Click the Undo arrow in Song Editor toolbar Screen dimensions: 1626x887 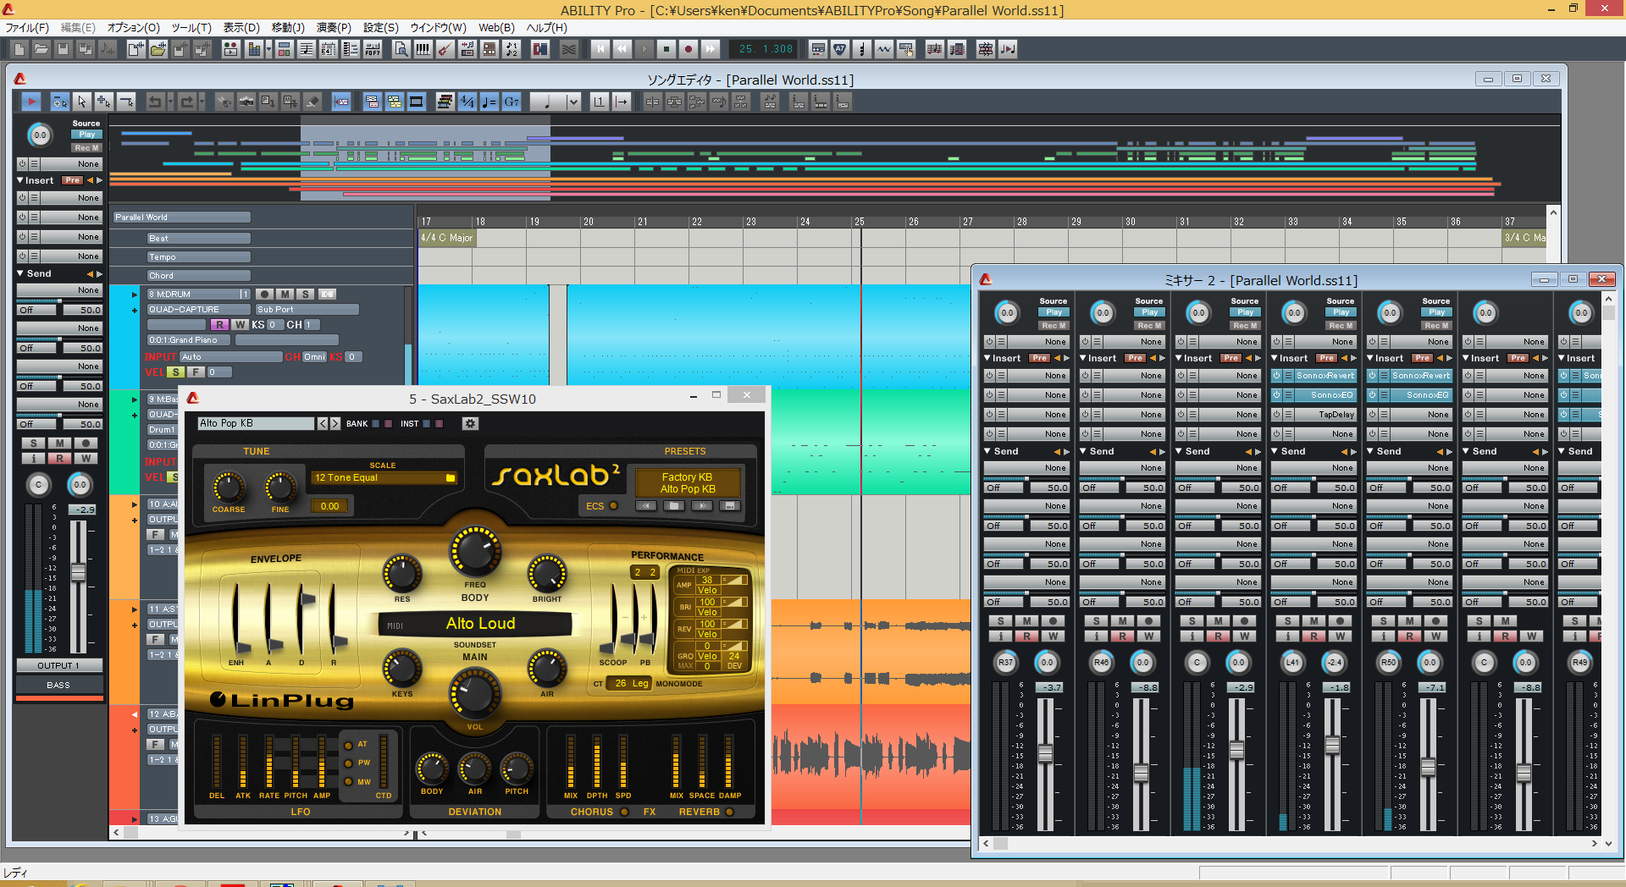pyautogui.click(x=155, y=102)
